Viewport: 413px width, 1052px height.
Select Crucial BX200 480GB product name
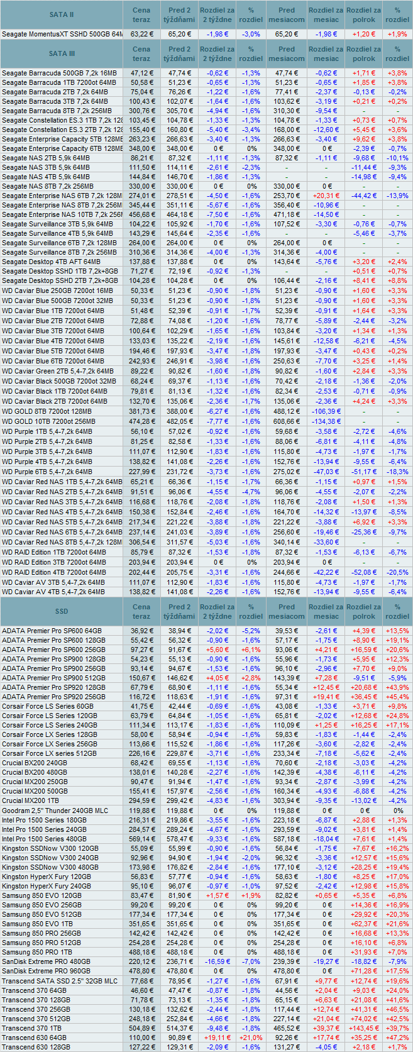click(35, 772)
